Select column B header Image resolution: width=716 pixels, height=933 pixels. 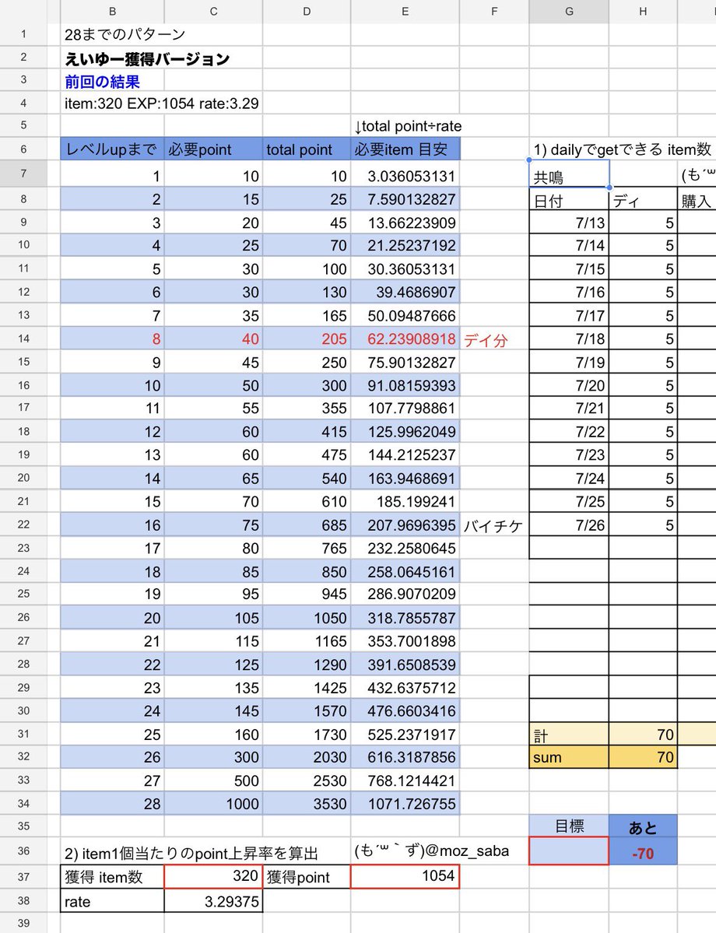click(112, 12)
